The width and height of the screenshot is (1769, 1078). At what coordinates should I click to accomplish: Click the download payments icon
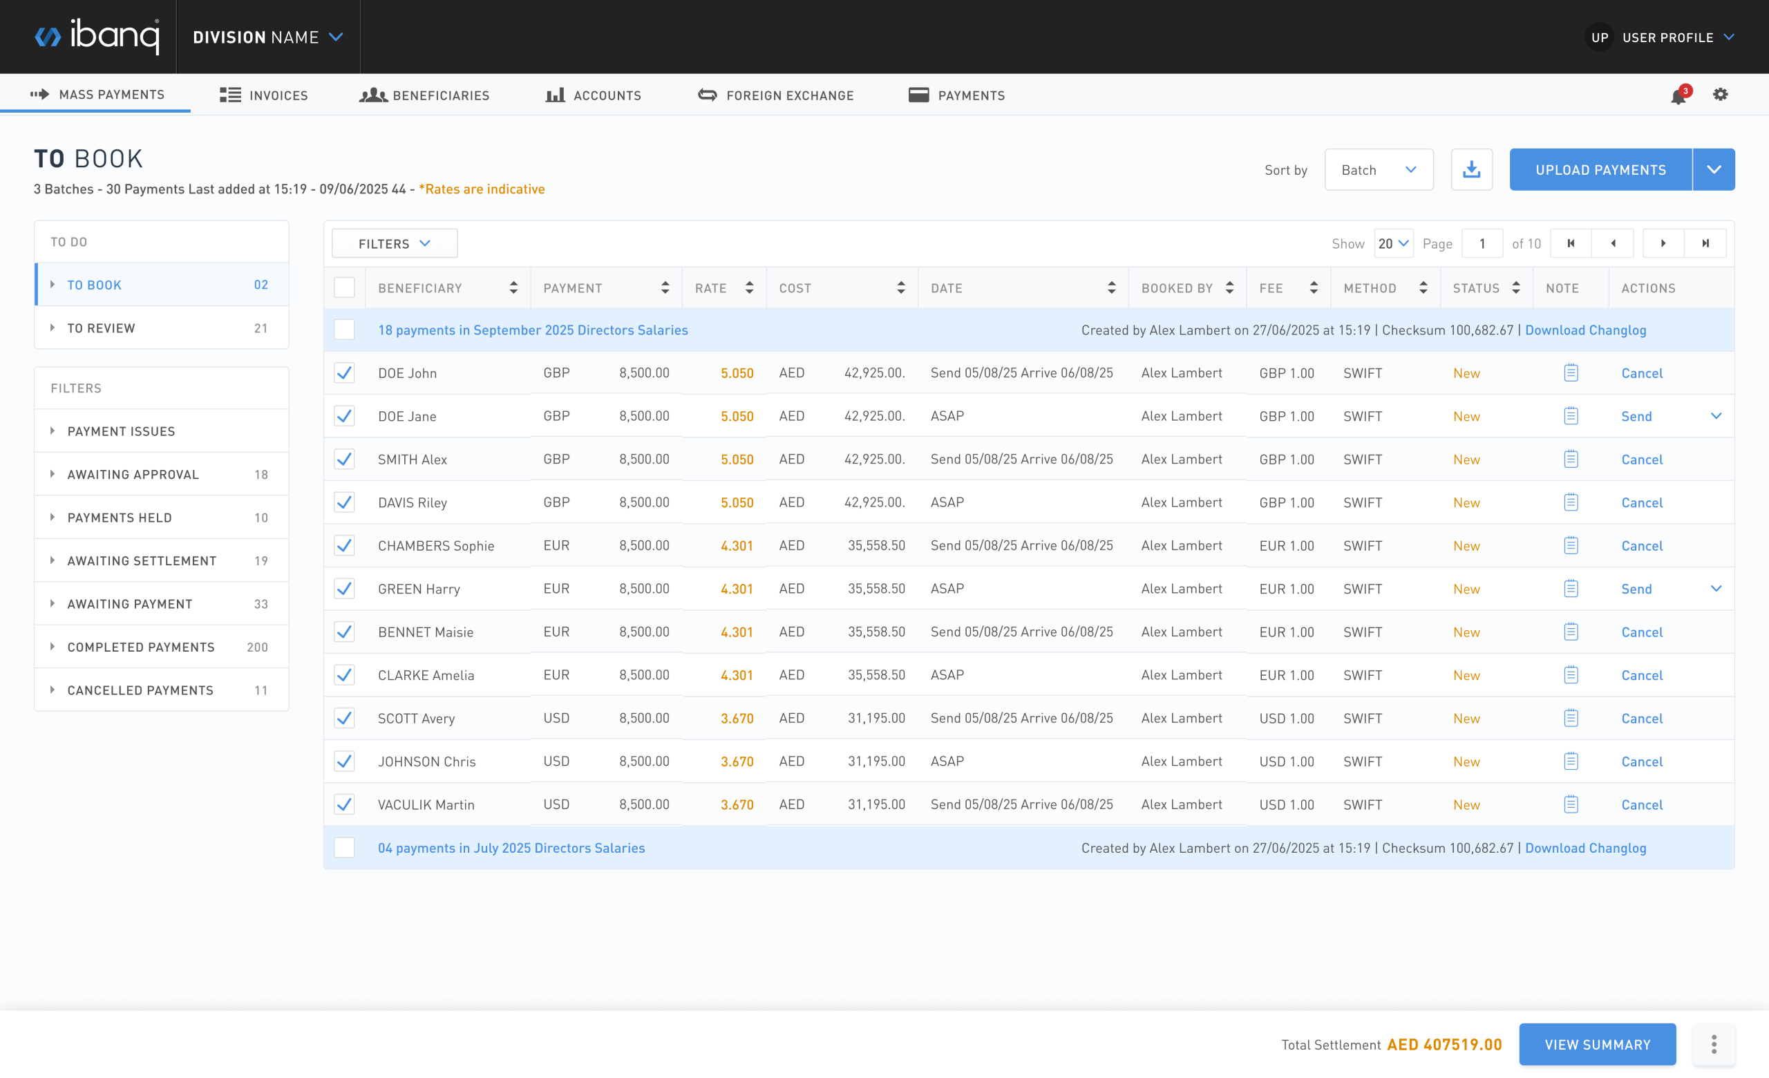coord(1472,169)
